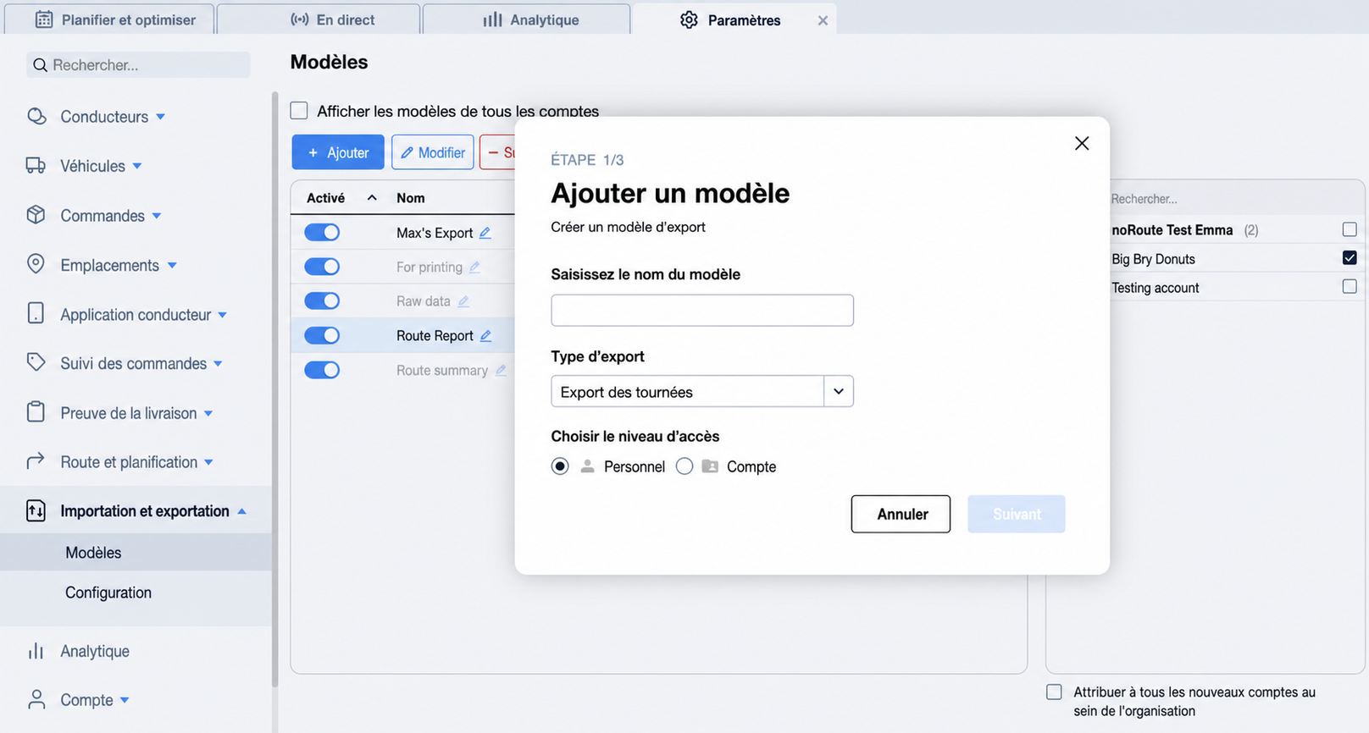Click Annuler in the dialog
This screenshot has height=733, width=1369.
click(901, 514)
